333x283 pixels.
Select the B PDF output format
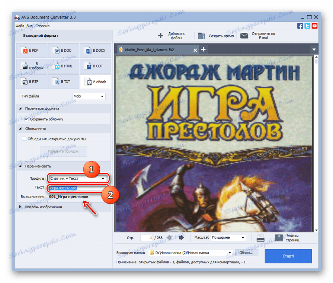[32, 51]
